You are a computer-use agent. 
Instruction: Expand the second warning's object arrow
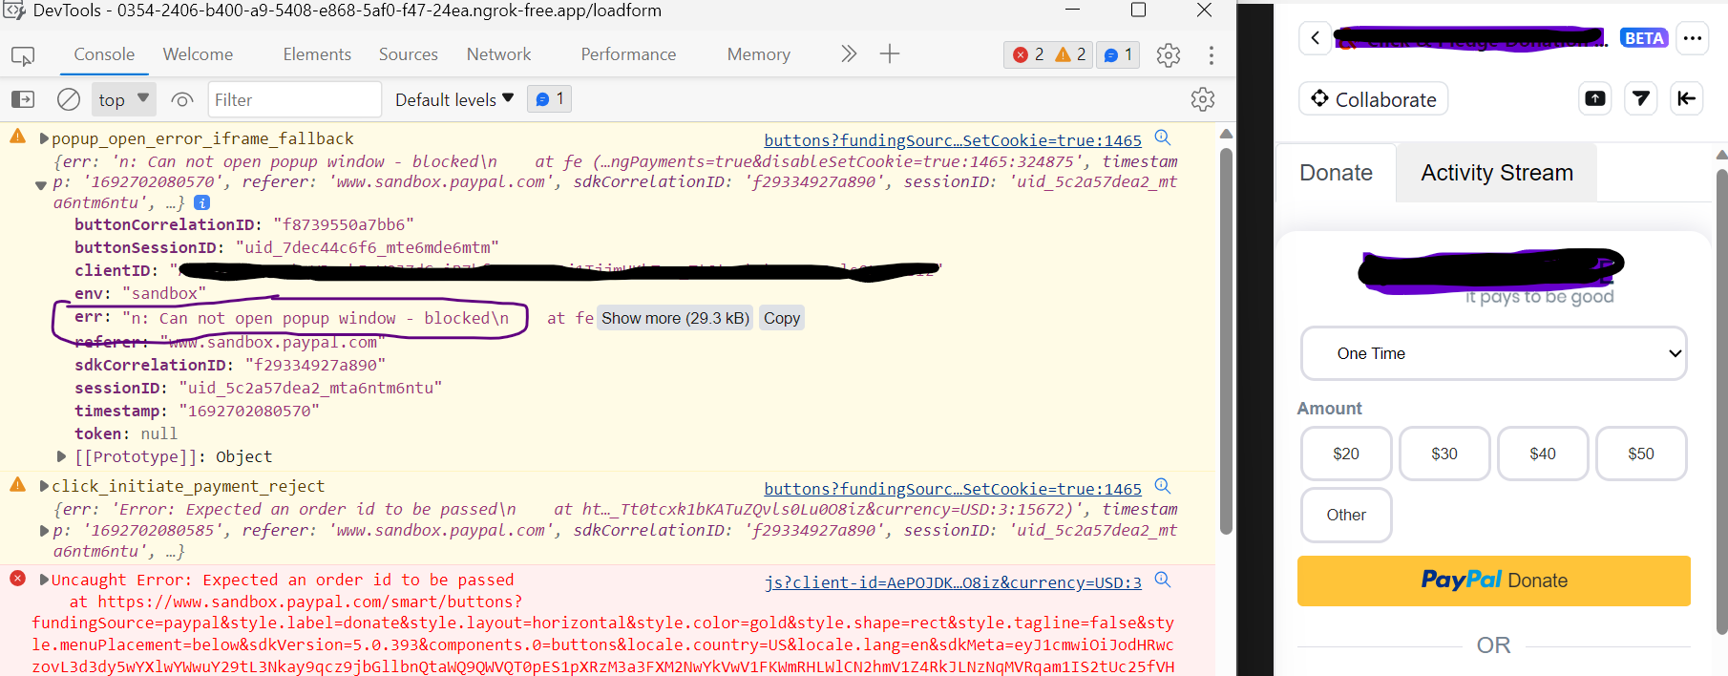44,531
